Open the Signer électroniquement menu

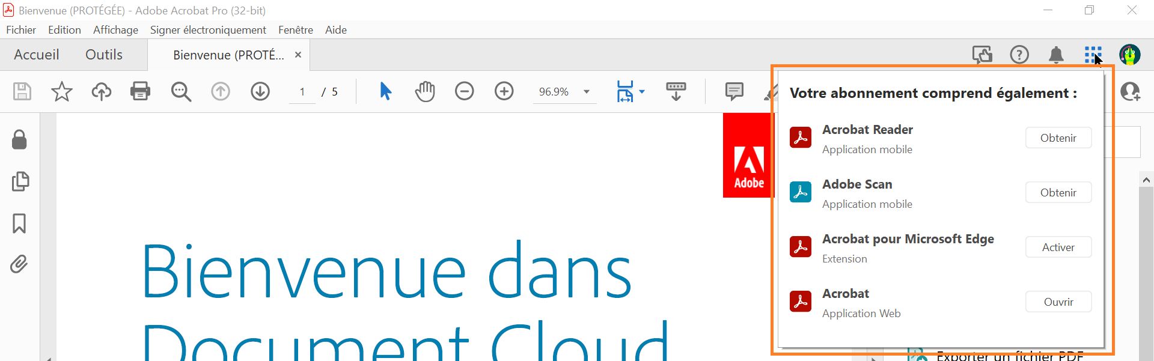(x=208, y=29)
